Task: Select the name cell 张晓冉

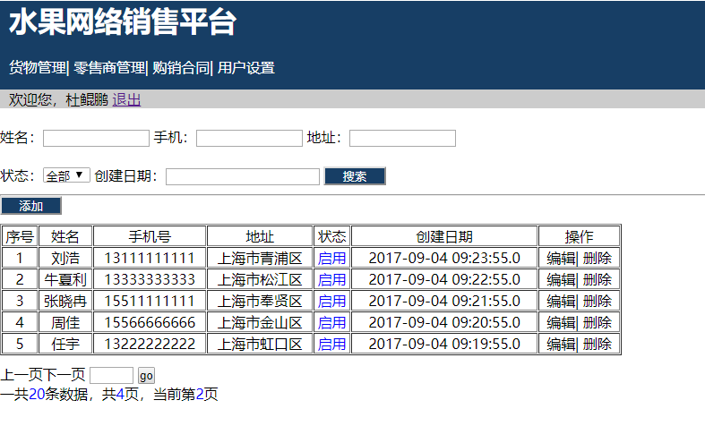Action: [65, 301]
